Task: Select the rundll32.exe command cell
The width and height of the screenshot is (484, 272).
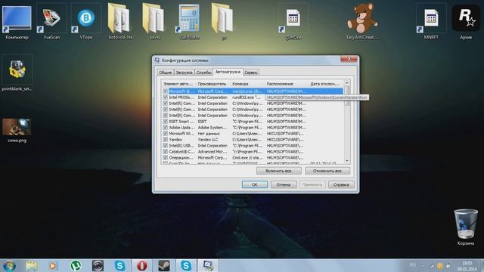Action: [x=246, y=97]
